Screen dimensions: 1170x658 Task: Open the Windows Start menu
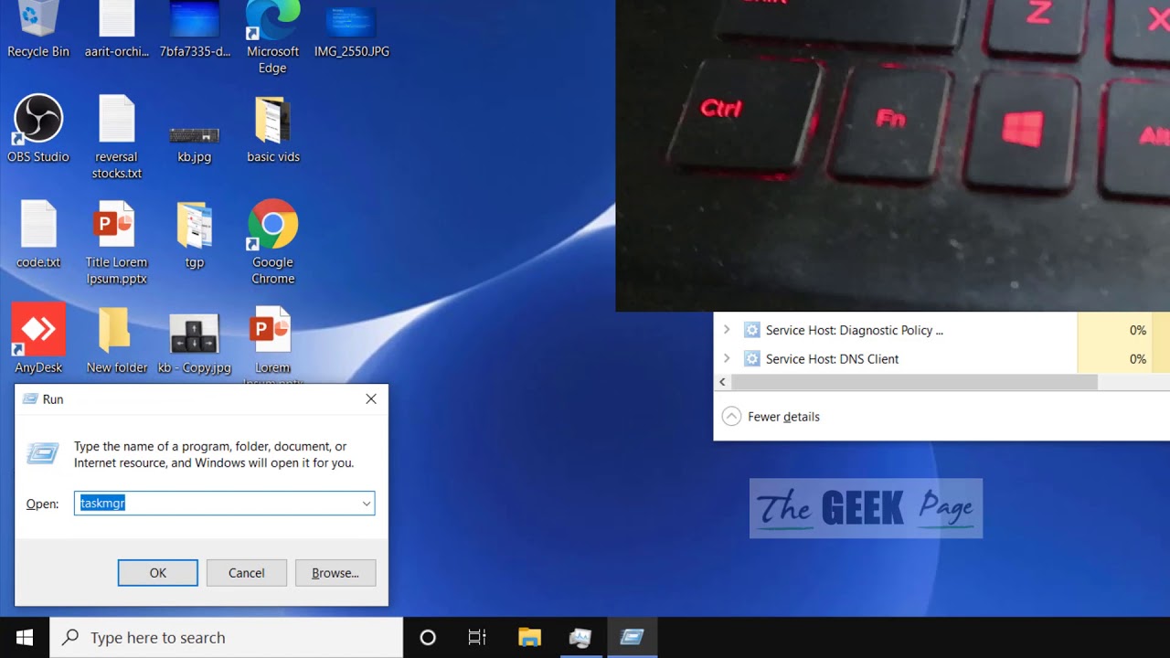pos(25,638)
